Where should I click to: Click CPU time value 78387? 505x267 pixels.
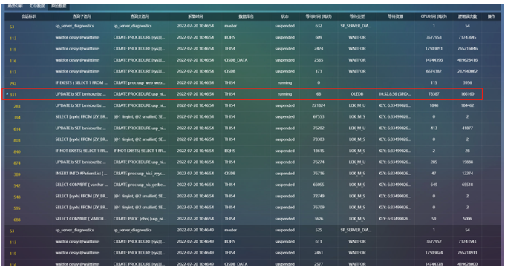[434, 94]
